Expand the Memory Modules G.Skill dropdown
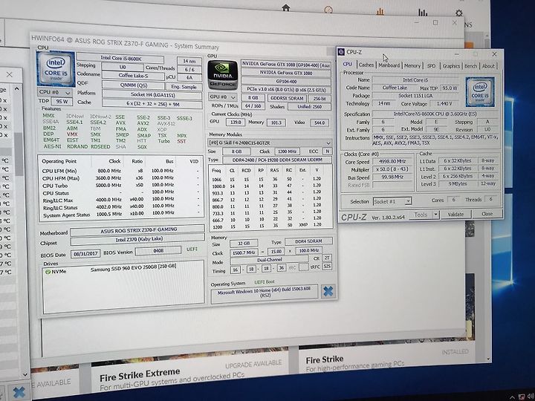Viewport: 535px width, 401px height. (270, 143)
